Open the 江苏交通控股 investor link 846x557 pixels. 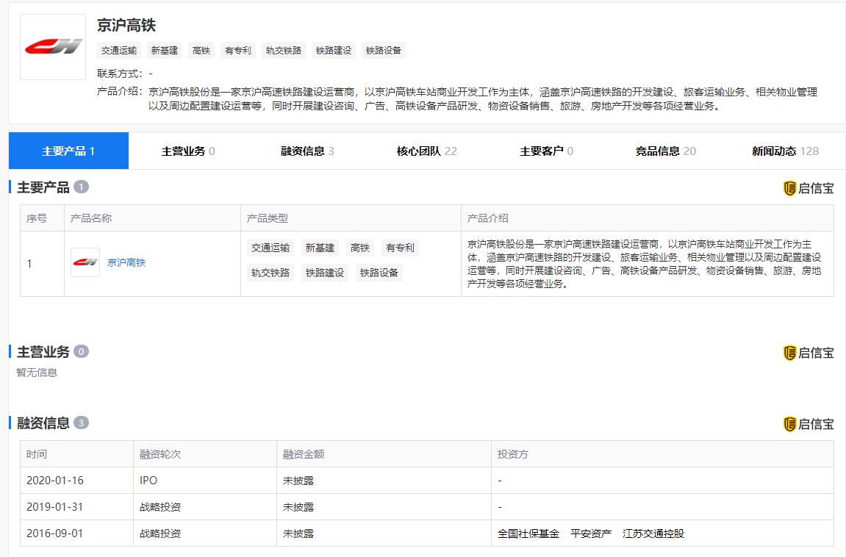(653, 533)
